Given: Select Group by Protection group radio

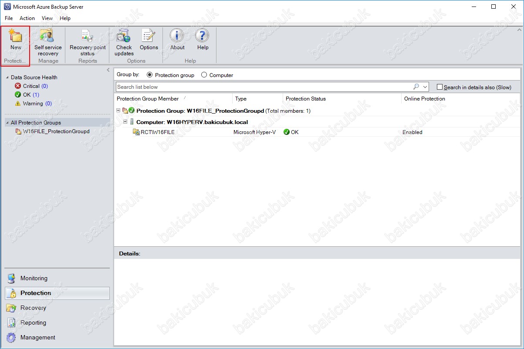Looking at the screenshot, I should (x=150, y=75).
